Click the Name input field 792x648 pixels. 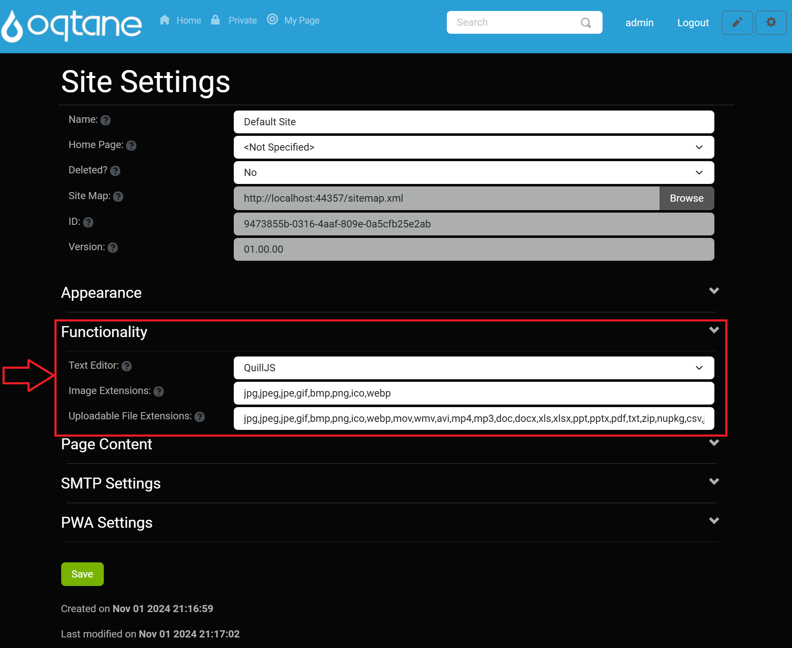coord(474,122)
